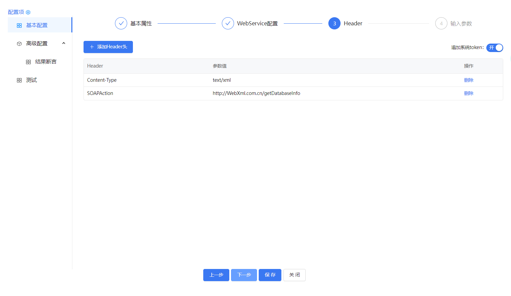The width and height of the screenshot is (511, 296).
Task: Click the grid icon beside 测试
Action: [19, 80]
